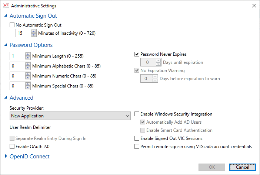Enable Windows Security Integration checkbox
This screenshot has width=260, height=175.
(137, 114)
